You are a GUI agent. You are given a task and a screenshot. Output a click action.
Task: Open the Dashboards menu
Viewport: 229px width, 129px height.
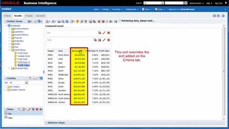click(132, 9)
